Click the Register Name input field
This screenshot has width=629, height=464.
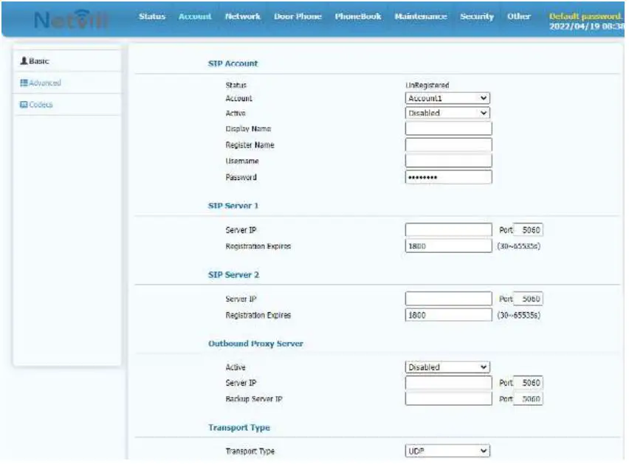(x=448, y=145)
